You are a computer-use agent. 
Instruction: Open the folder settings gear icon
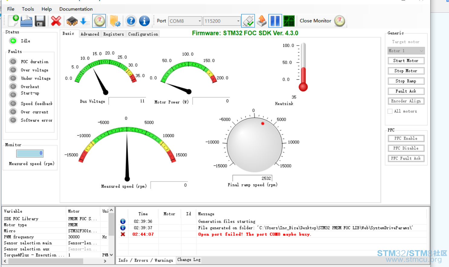click(x=115, y=21)
